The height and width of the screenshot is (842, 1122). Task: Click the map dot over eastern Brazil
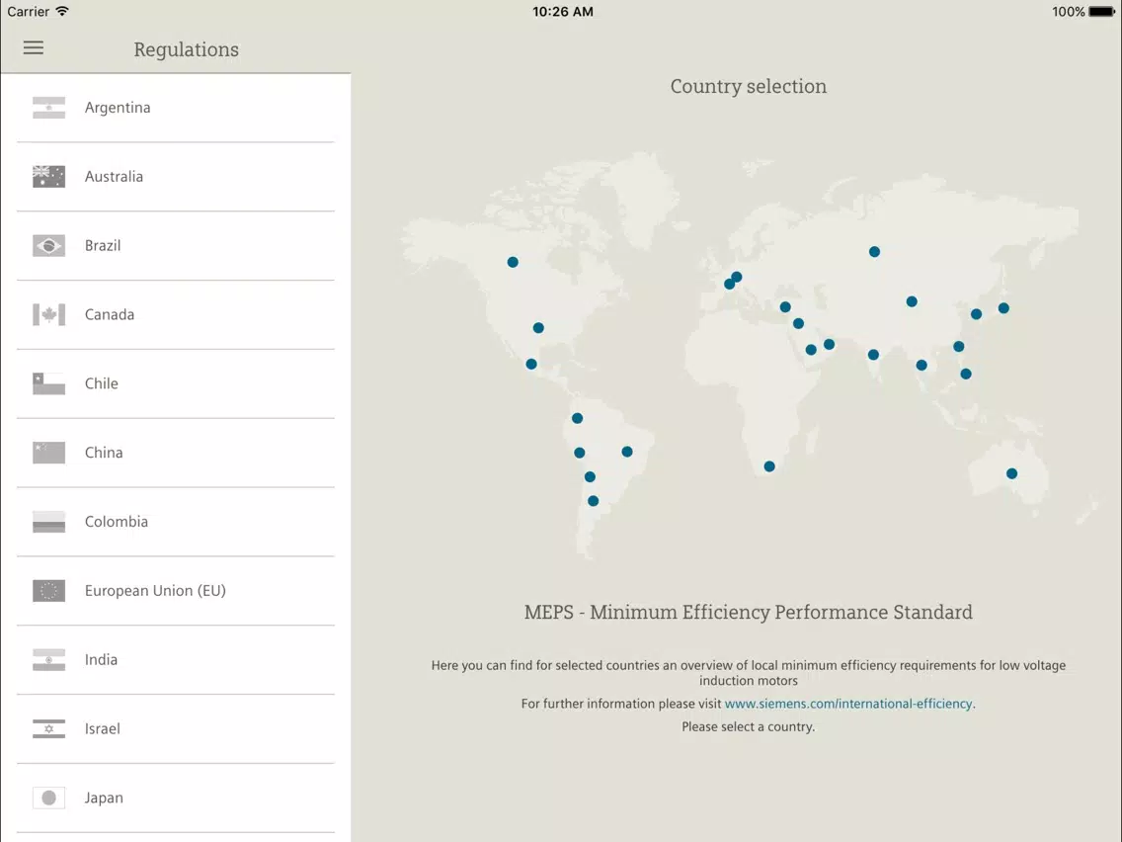pos(627,452)
